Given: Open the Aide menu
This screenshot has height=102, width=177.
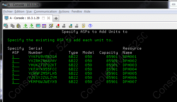Looking at the screenshot, I should pyautogui.click(x=87, y=11).
